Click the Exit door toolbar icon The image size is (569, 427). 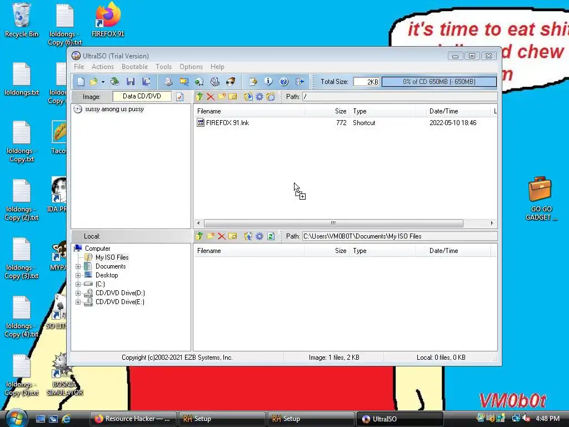click(300, 82)
